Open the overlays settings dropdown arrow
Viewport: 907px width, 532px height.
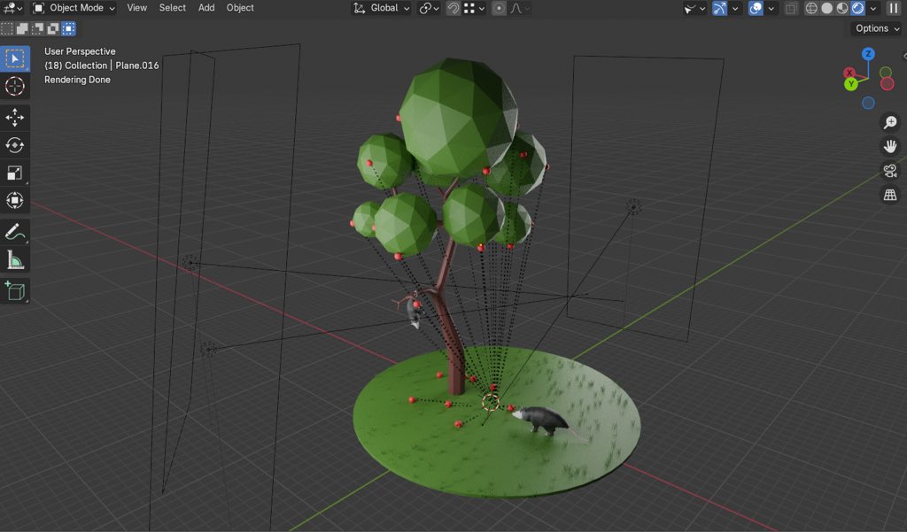click(771, 8)
